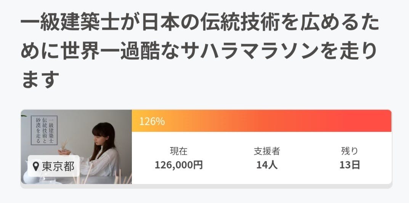409x203 pixels.
Task: Click the vertical text badge in the thumbnail
Action: (44, 130)
